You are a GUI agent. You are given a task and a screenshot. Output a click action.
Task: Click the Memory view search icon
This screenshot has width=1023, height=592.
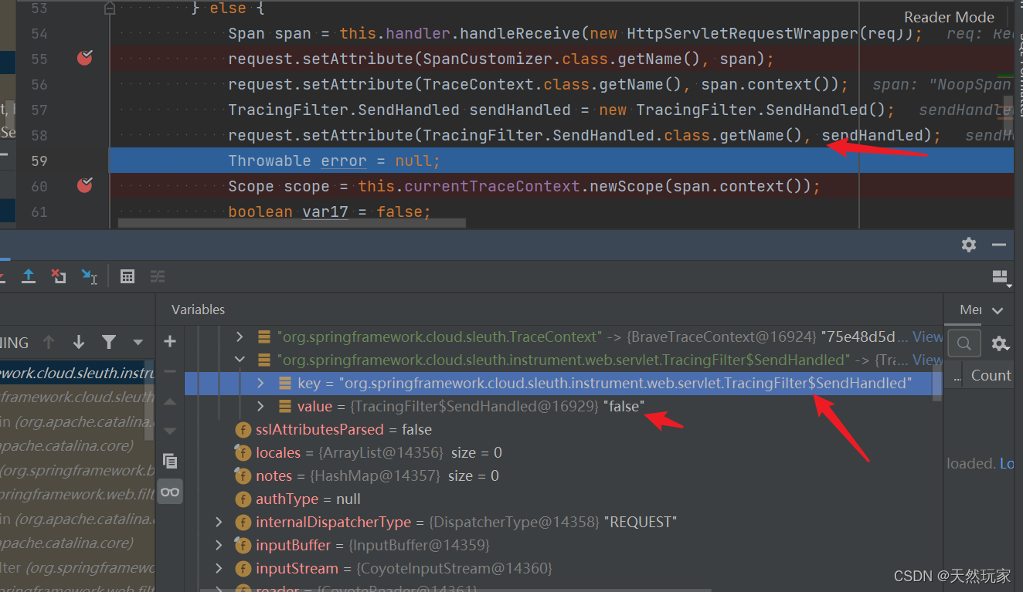(x=964, y=343)
